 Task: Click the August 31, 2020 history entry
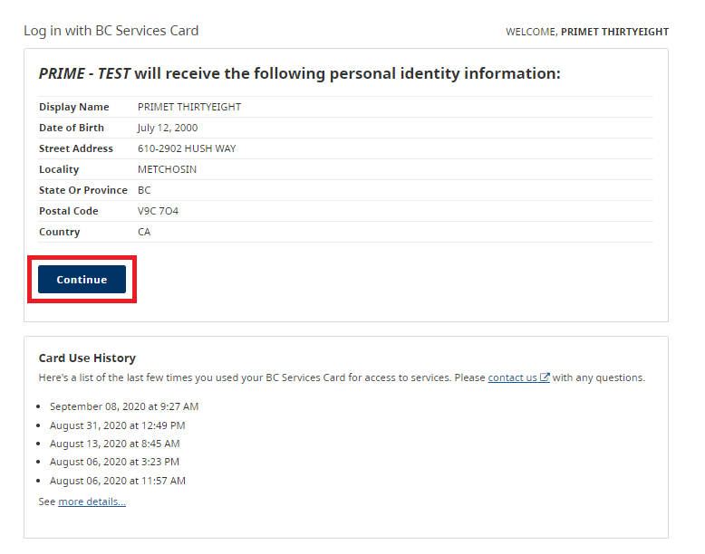tap(118, 425)
